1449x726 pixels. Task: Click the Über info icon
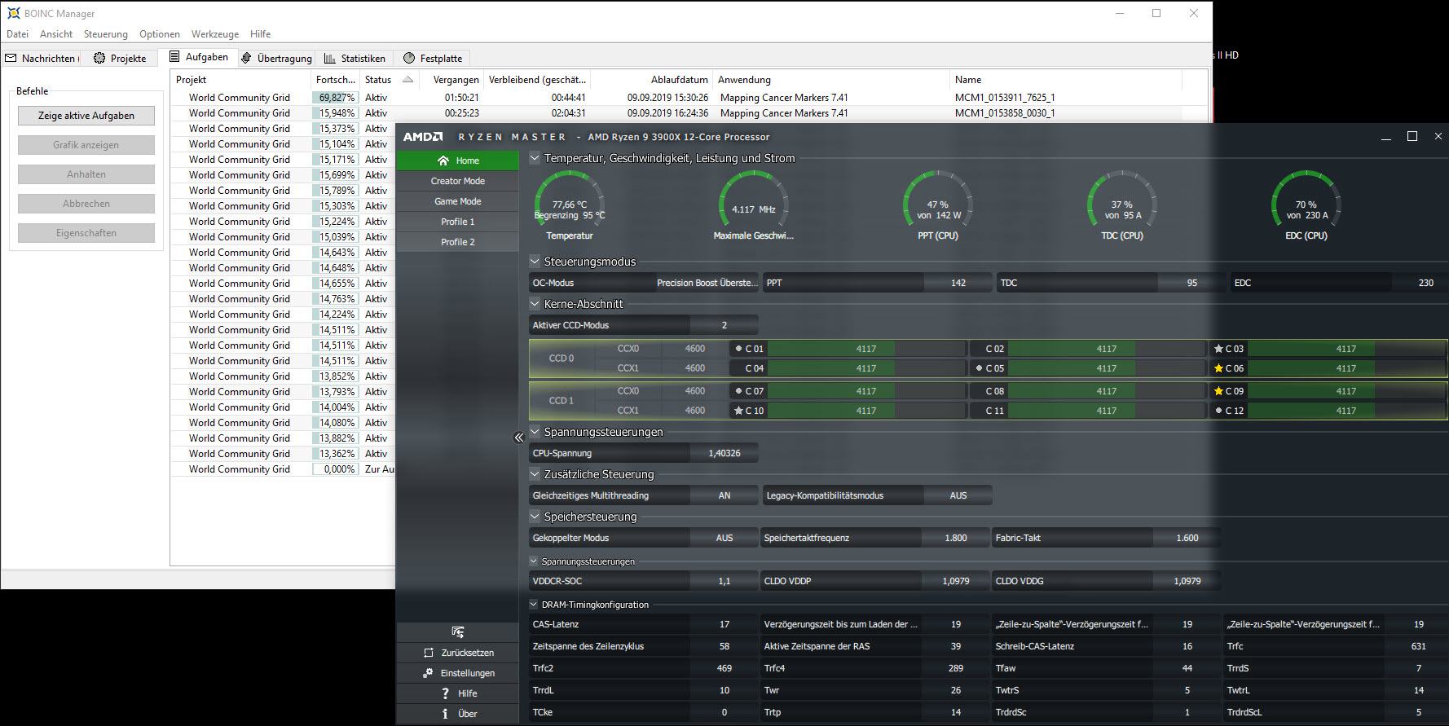[445, 714]
